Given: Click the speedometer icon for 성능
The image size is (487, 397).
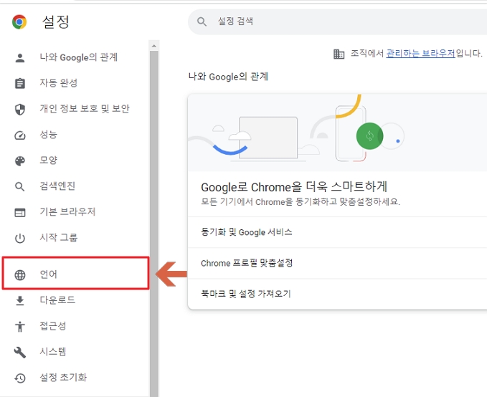Looking at the screenshot, I should [x=20, y=135].
